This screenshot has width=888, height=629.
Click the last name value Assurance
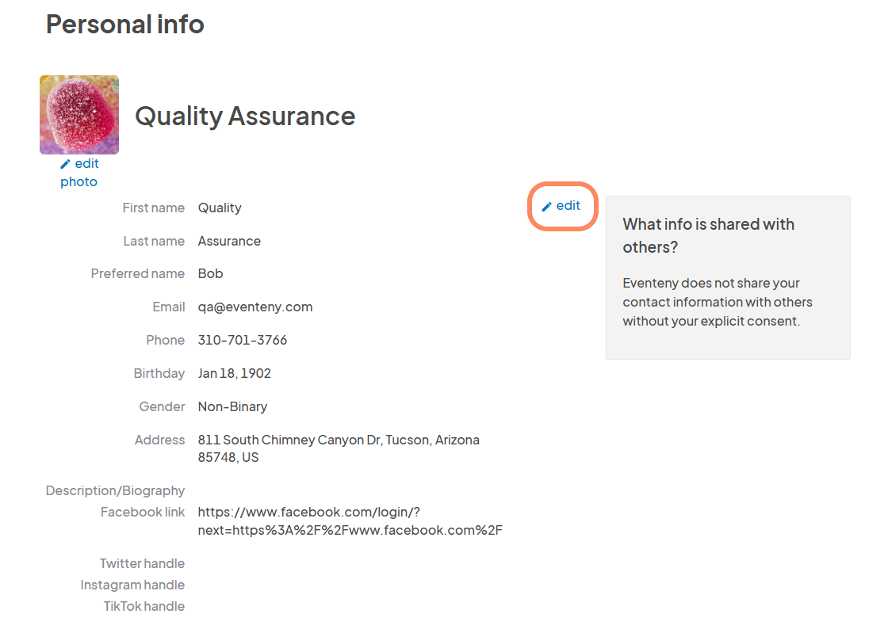[229, 241]
